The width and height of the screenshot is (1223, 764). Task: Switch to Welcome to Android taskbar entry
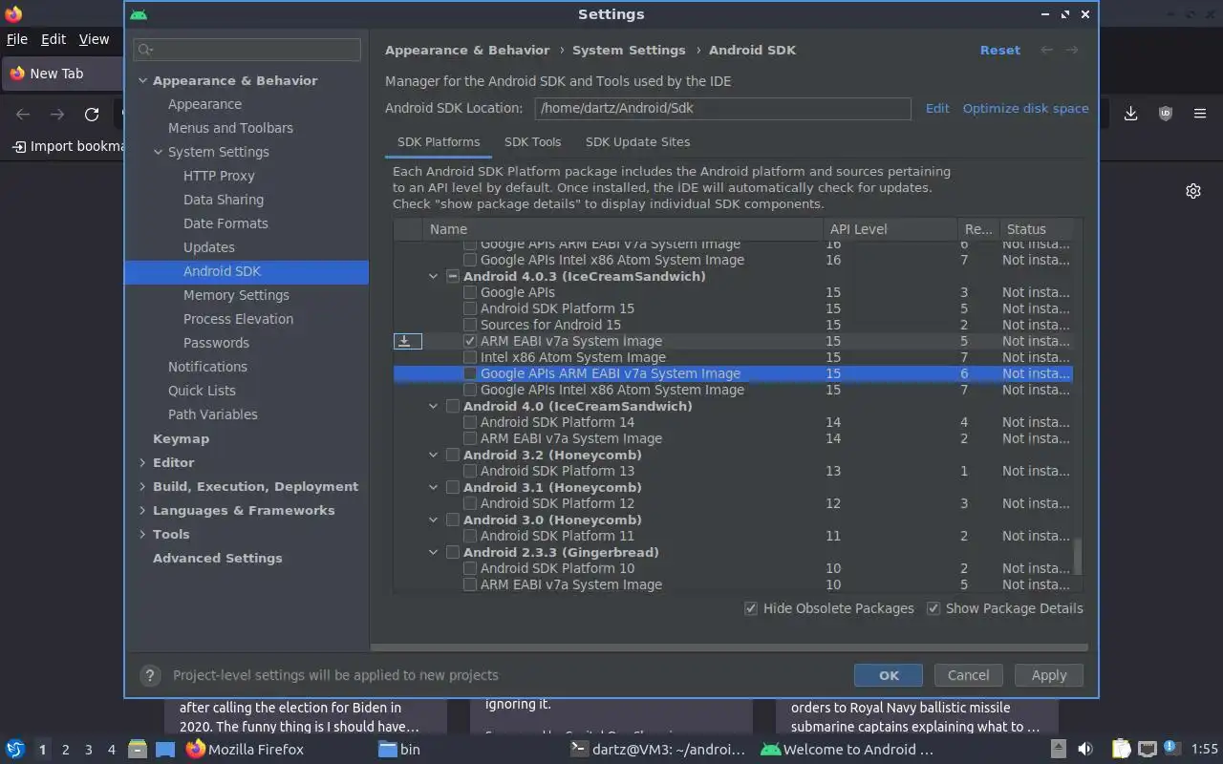point(848,750)
